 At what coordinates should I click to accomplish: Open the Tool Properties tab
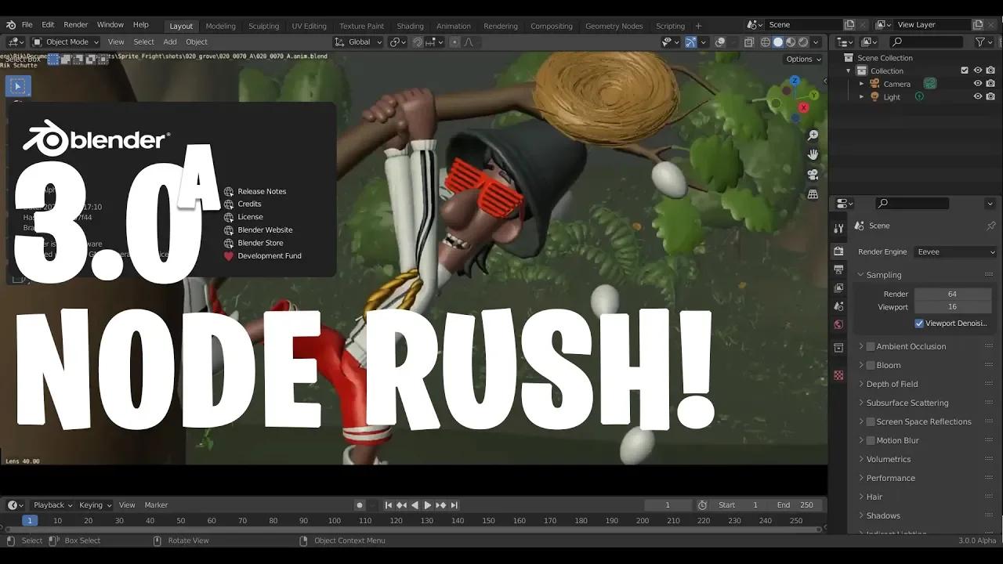coord(838,229)
